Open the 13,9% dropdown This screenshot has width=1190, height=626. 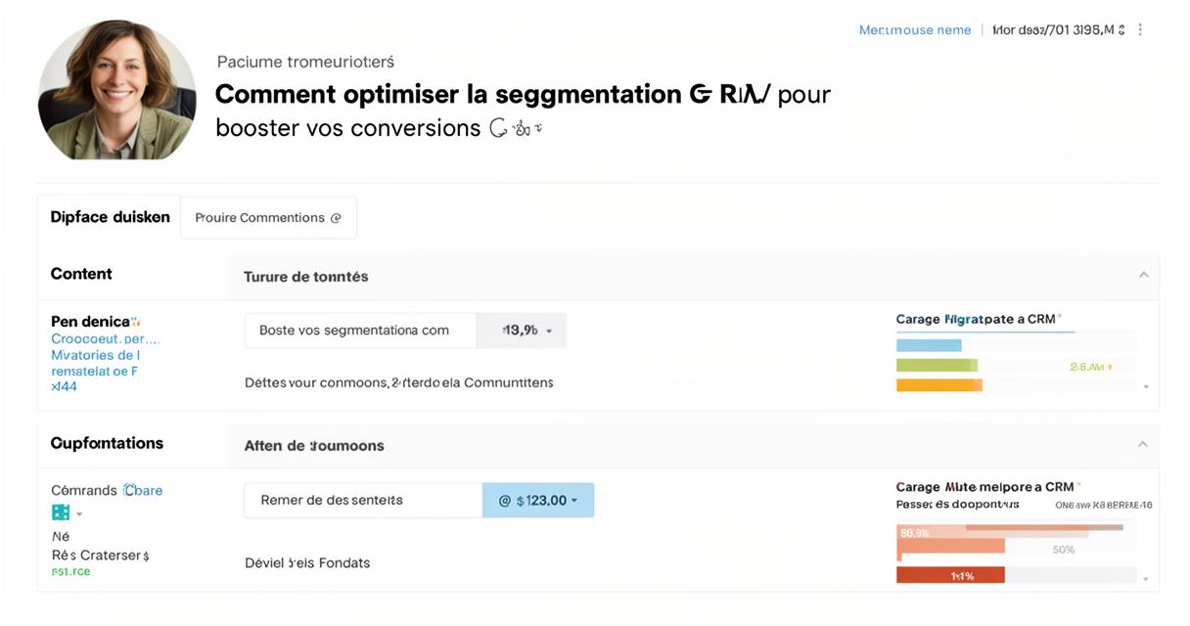tap(521, 331)
